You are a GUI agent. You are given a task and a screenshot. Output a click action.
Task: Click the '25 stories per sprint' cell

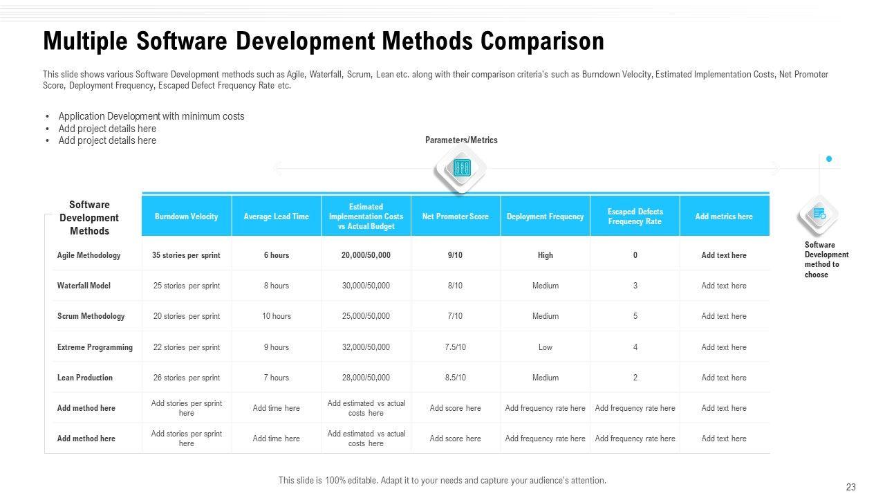tap(187, 286)
